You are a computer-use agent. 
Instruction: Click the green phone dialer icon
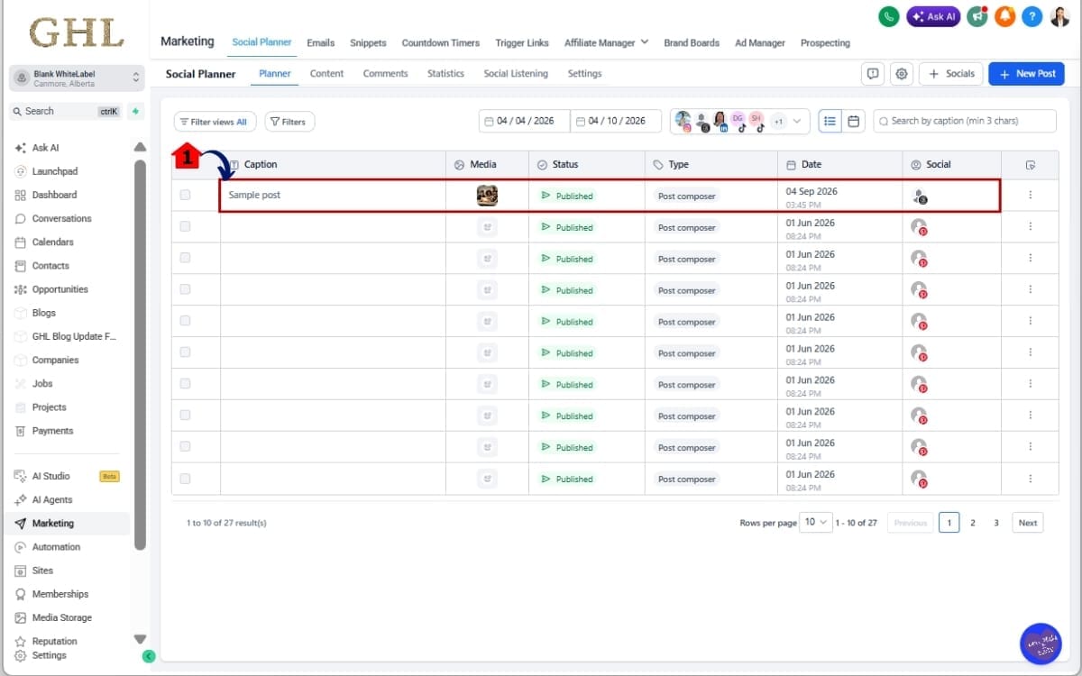coord(888,16)
